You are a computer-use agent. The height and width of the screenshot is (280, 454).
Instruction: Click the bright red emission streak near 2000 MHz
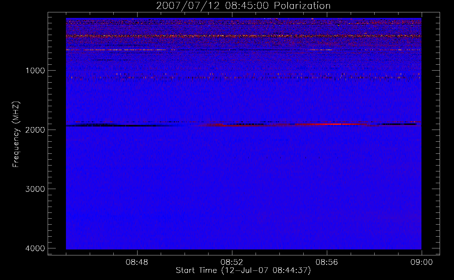[x=331, y=124]
